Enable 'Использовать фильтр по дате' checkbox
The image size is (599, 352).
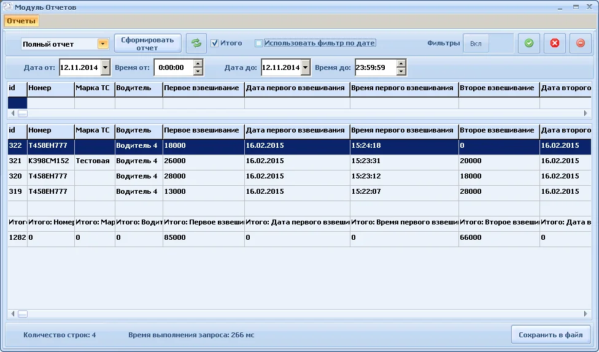[258, 44]
